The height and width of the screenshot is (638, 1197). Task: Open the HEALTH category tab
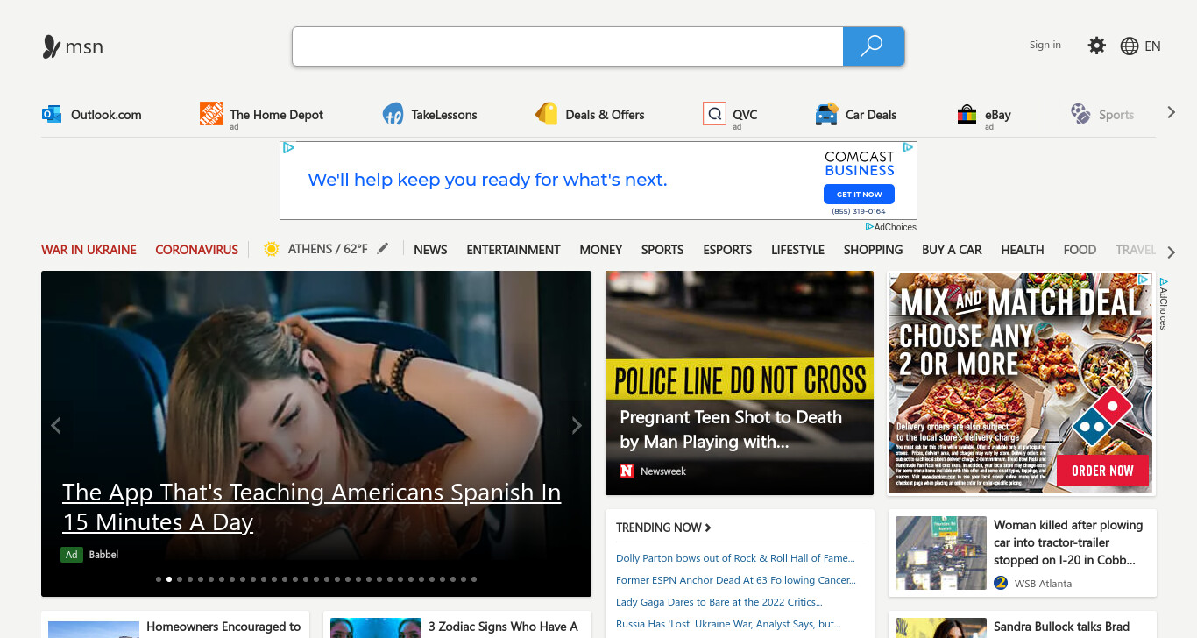(x=1023, y=250)
